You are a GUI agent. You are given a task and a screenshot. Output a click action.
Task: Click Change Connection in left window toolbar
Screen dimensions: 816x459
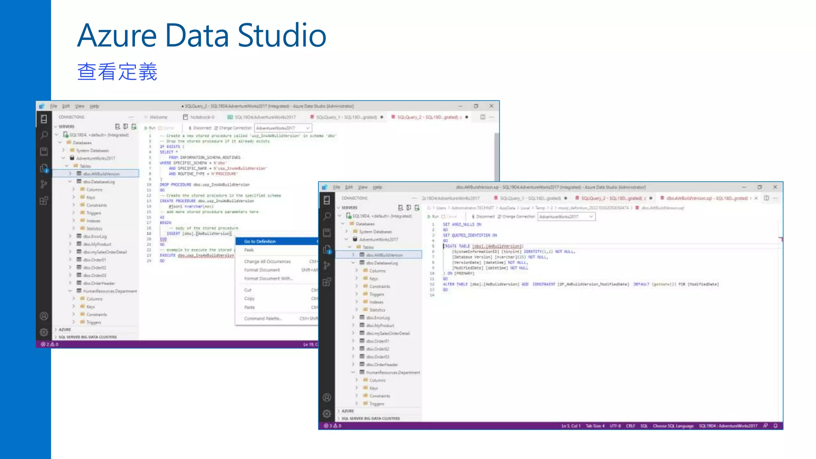(233, 128)
